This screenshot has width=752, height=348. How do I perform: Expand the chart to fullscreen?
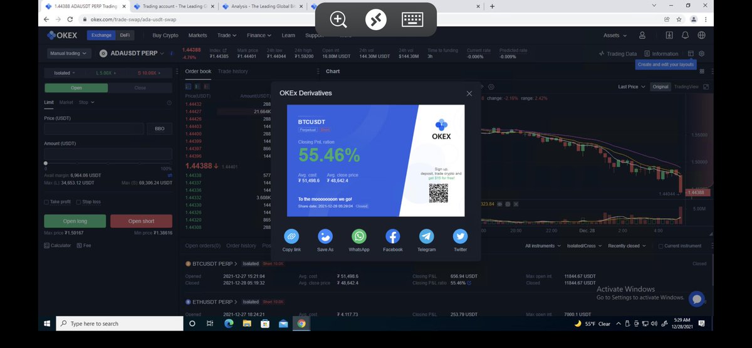click(x=706, y=87)
